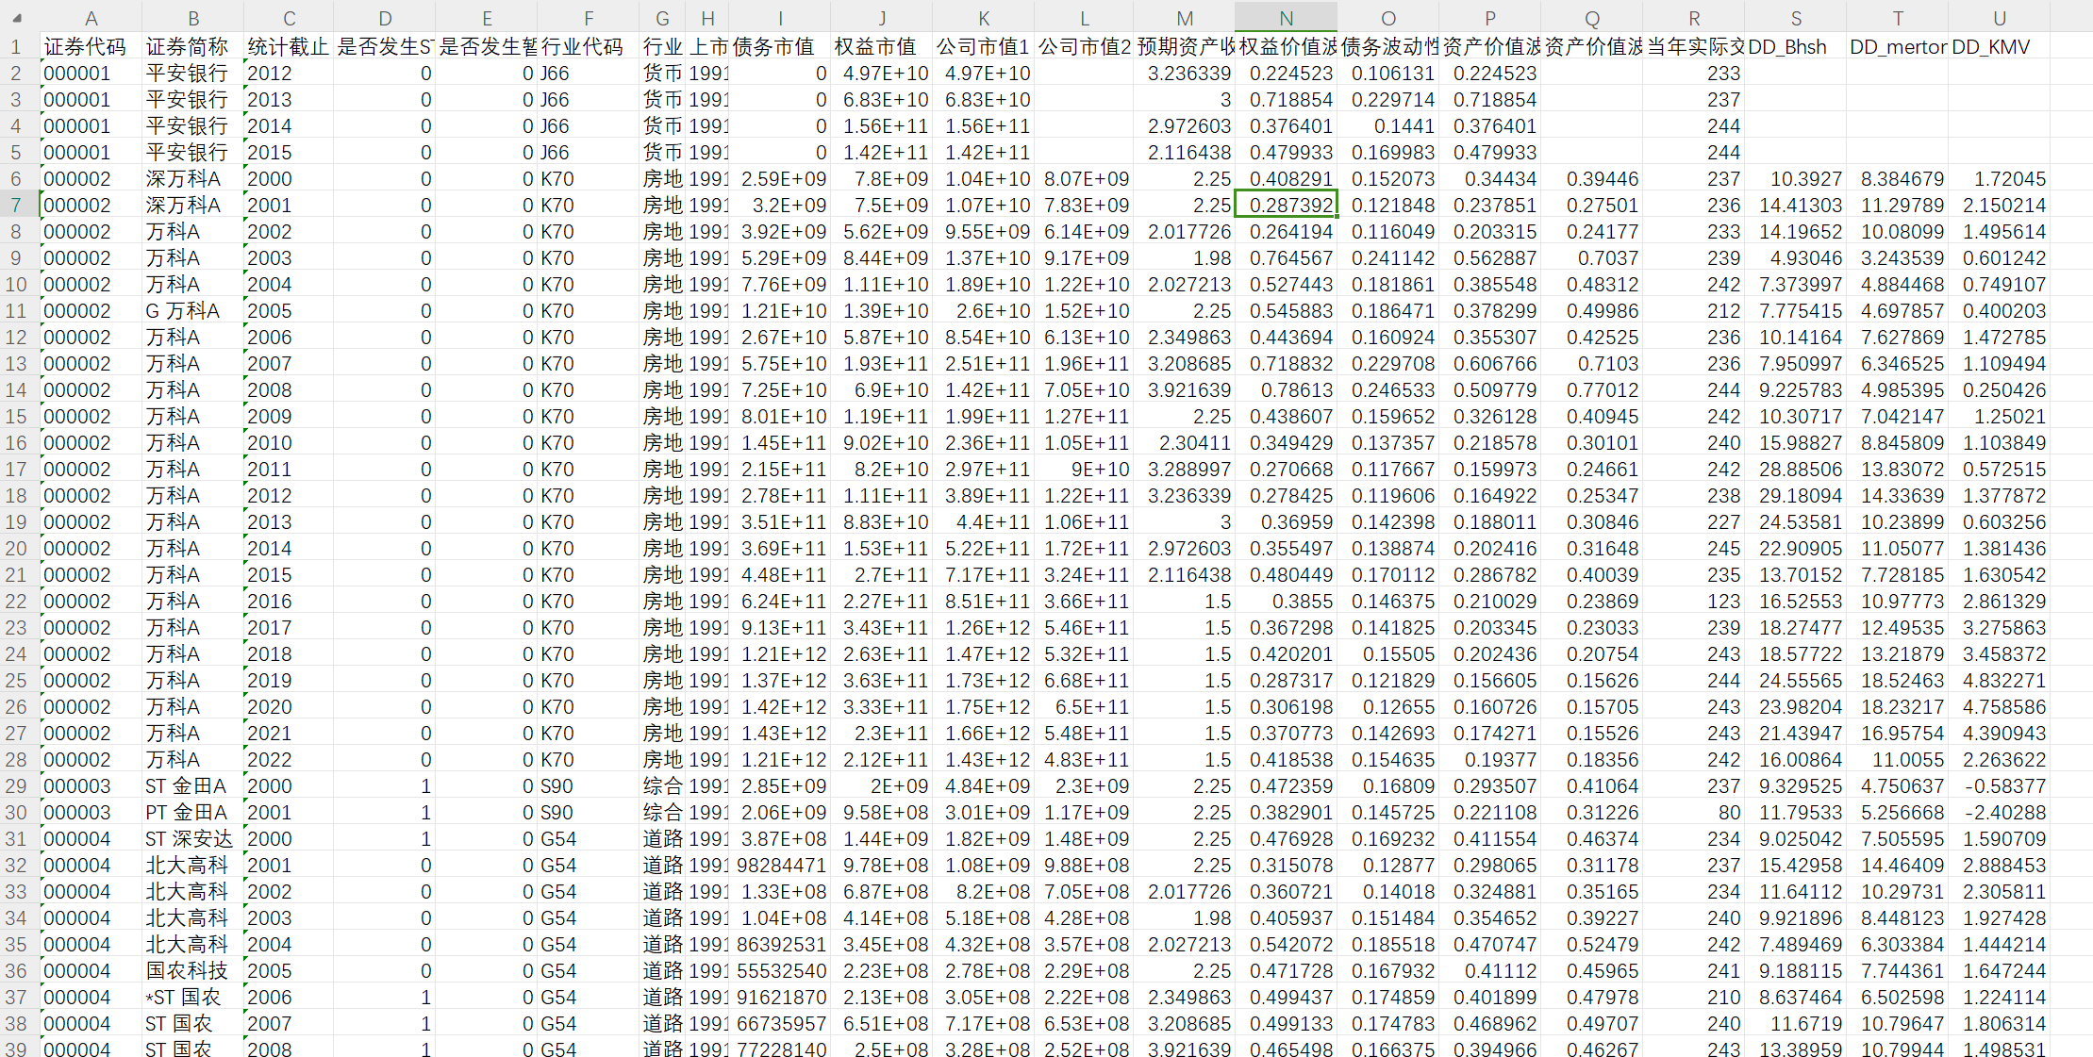Screen dimensions: 2093x1057
Task: Select the cell with value 55532540
Action: tap(780, 970)
